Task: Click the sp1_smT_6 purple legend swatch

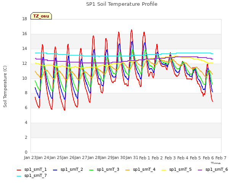Action: [200, 170]
